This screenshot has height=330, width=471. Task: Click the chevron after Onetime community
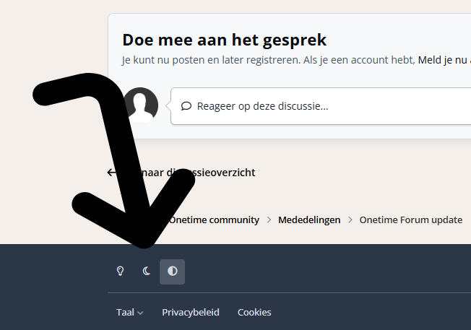tap(269, 220)
